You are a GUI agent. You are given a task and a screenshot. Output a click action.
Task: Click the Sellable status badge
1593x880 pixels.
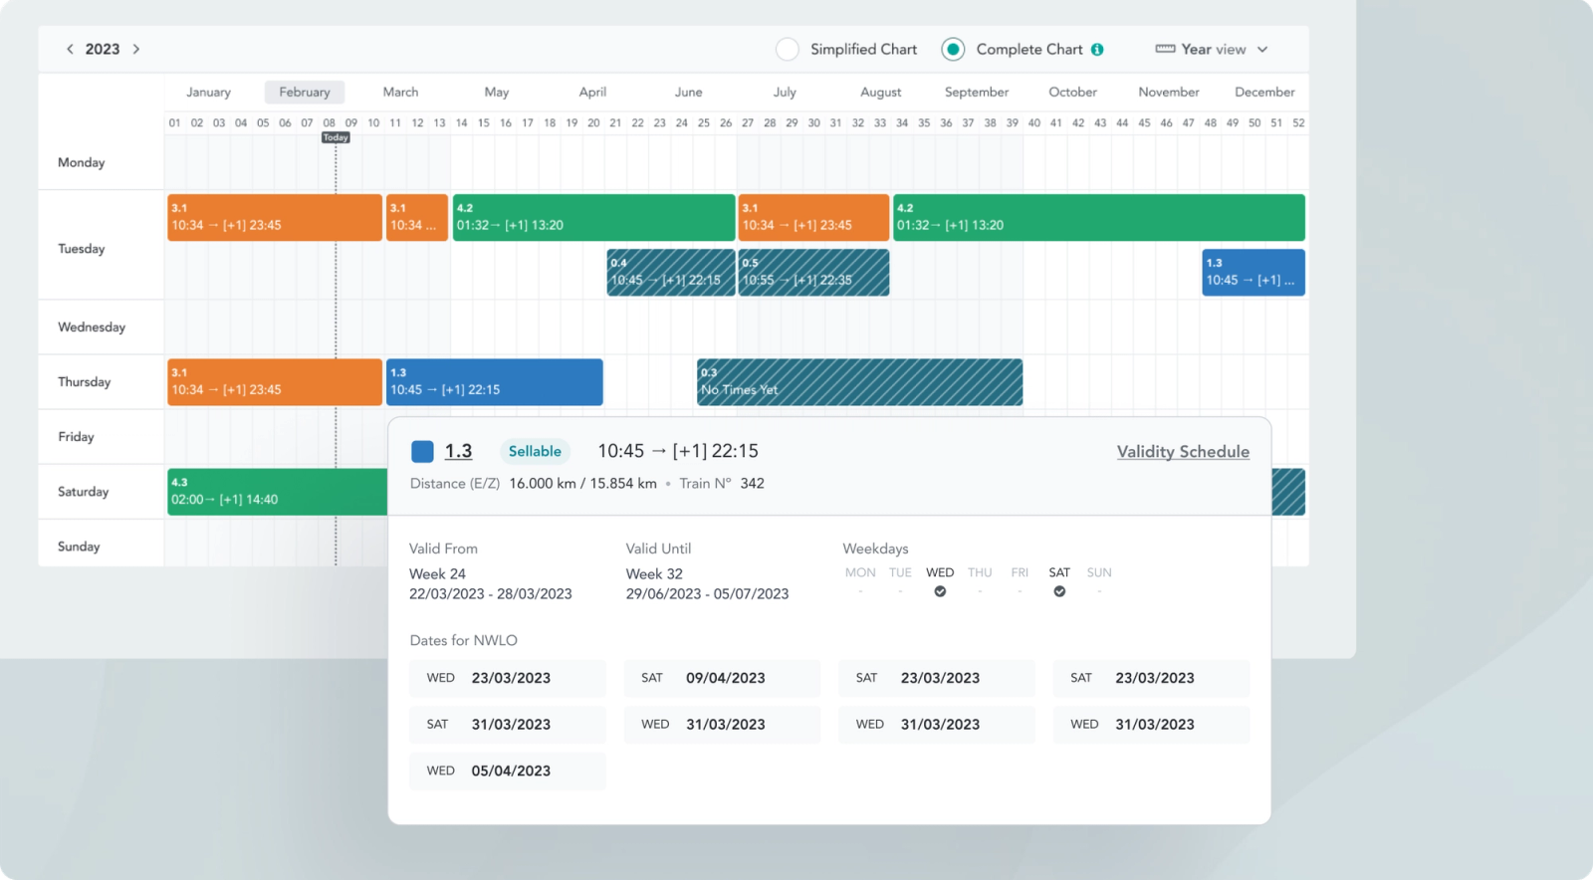coord(535,451)
